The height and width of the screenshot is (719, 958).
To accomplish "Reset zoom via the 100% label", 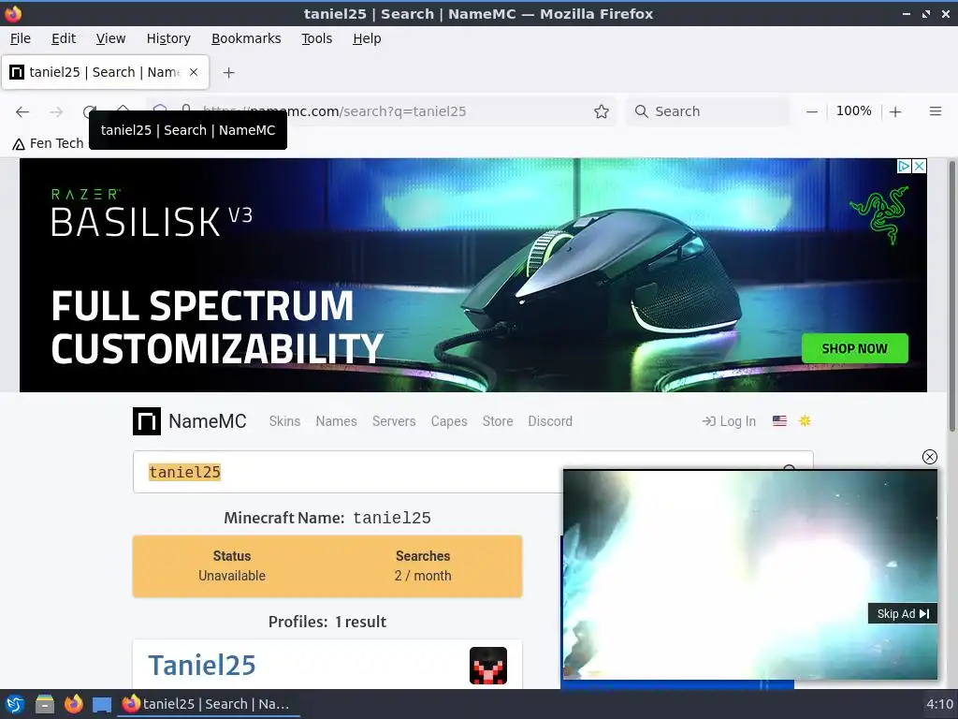I will tap(853, 111).
